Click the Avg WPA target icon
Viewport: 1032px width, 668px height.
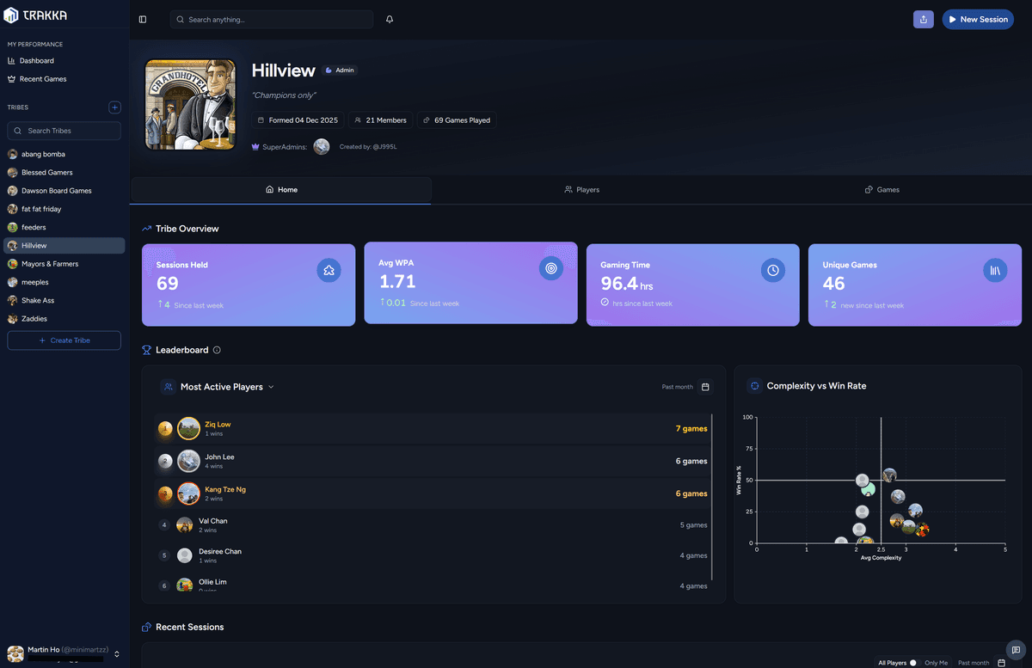coord(551,268)
